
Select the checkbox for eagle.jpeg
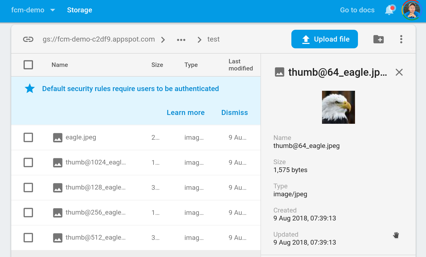point(28,137)
